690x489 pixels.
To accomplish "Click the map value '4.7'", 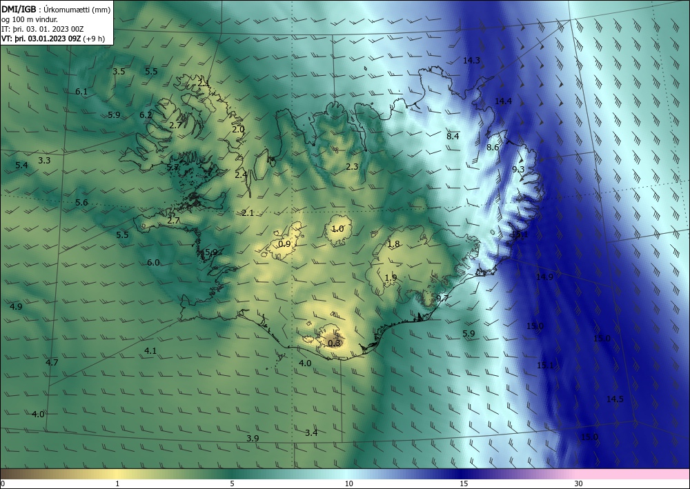I will pos(52,362).
